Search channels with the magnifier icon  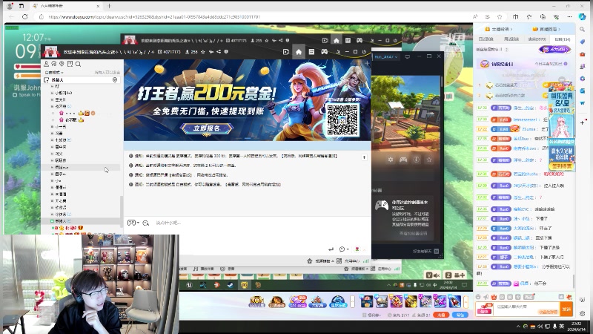point(78,64)
